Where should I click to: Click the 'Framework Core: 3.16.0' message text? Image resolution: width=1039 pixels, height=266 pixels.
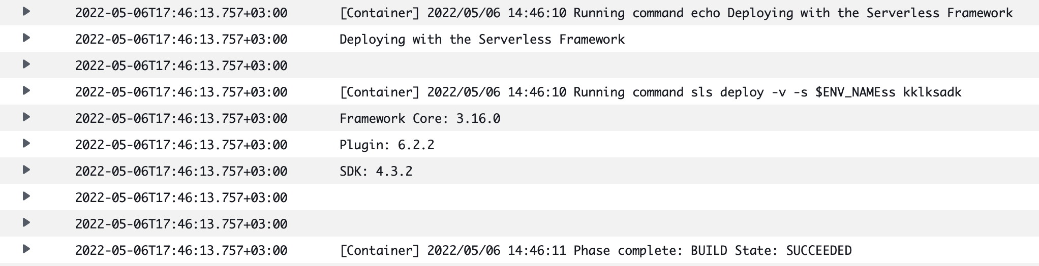[x=420, y=119]
